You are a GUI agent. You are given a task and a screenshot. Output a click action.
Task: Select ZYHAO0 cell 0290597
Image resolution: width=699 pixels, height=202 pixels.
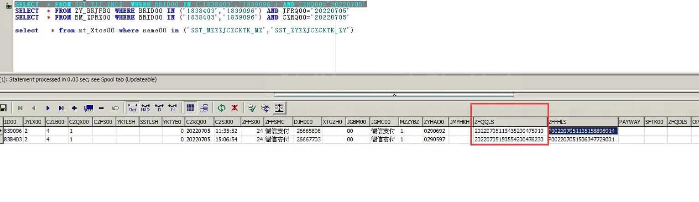pos(436,140)
